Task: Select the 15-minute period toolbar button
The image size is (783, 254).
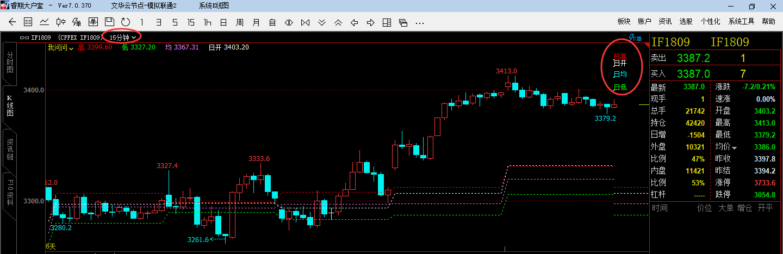Action: (x=191, y=22)
